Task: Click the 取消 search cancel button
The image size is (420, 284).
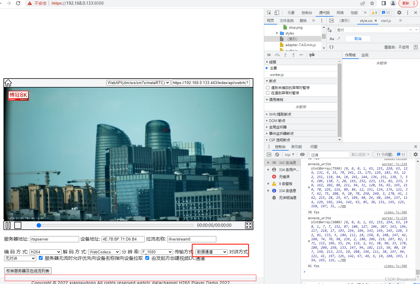Action: coord(358,39)
